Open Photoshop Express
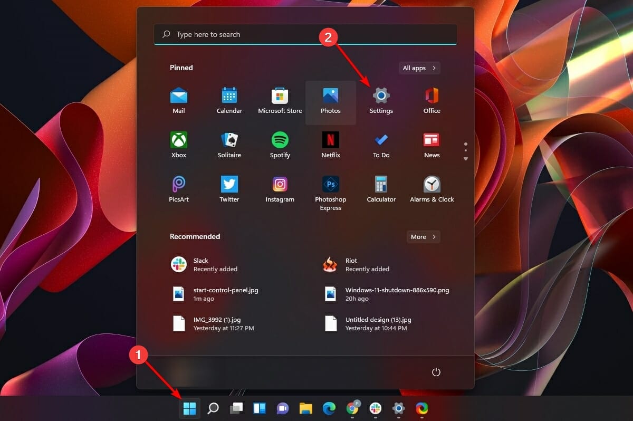 [x=330, y=189]
